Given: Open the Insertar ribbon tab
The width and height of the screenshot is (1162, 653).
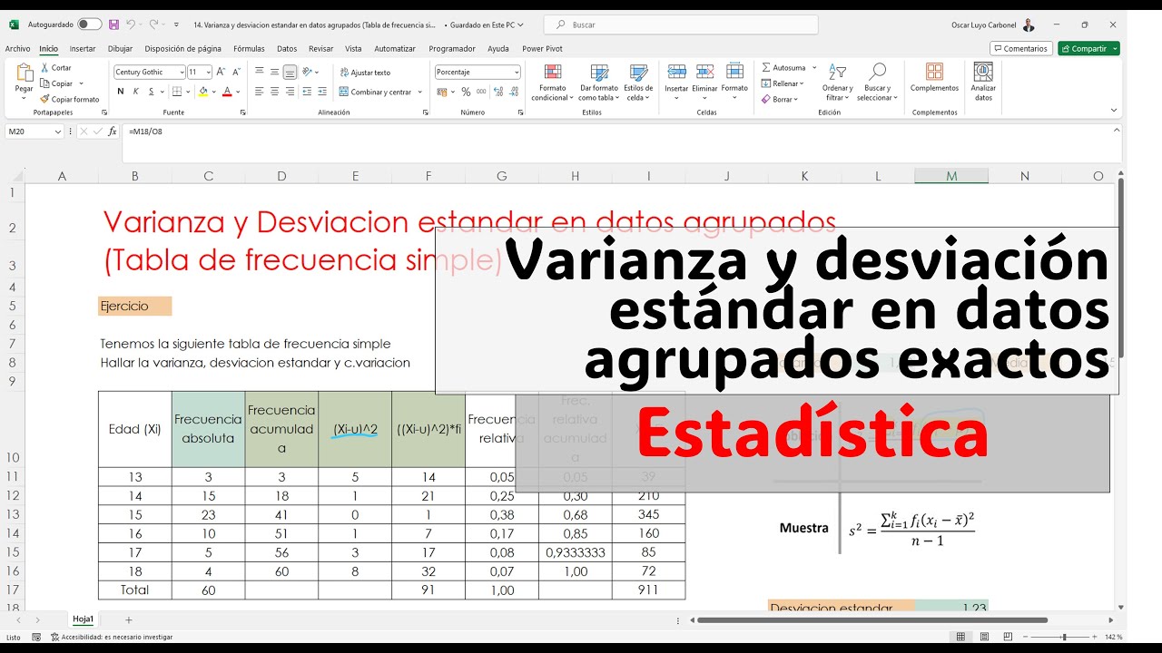Looking at the screenshot, I should click(83, 49).
